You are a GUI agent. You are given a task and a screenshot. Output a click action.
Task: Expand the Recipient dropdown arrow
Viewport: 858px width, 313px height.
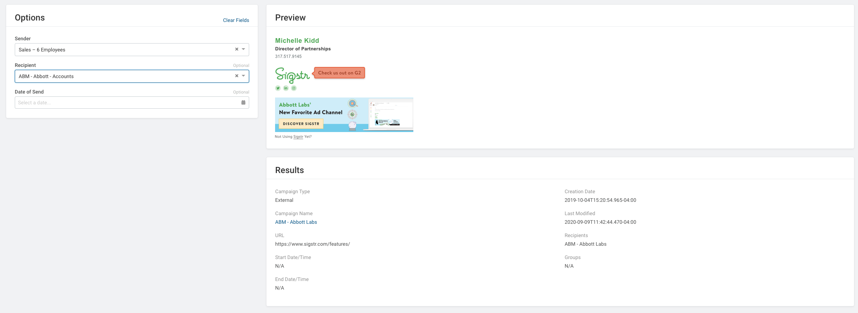[243, 76]
